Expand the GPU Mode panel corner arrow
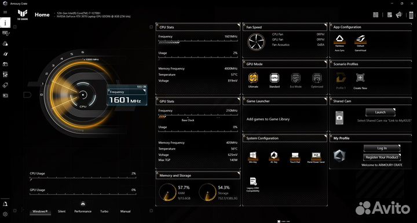The image size is (417, 223). (x=325, y=62)
